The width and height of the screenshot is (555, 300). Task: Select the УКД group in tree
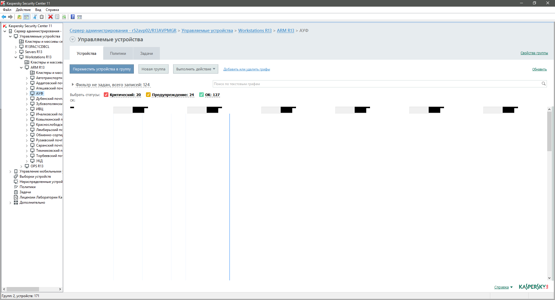pyautogui.click(x=39, y=161)
